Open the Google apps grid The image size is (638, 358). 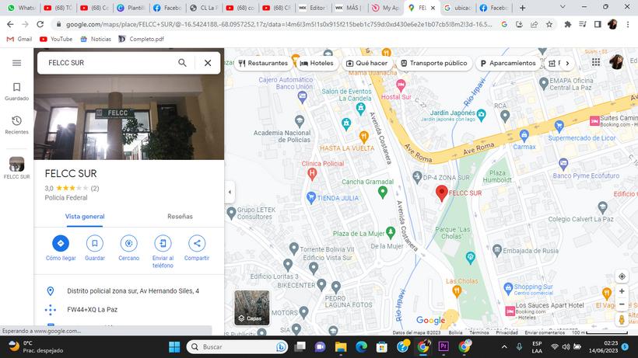(596, 62)
